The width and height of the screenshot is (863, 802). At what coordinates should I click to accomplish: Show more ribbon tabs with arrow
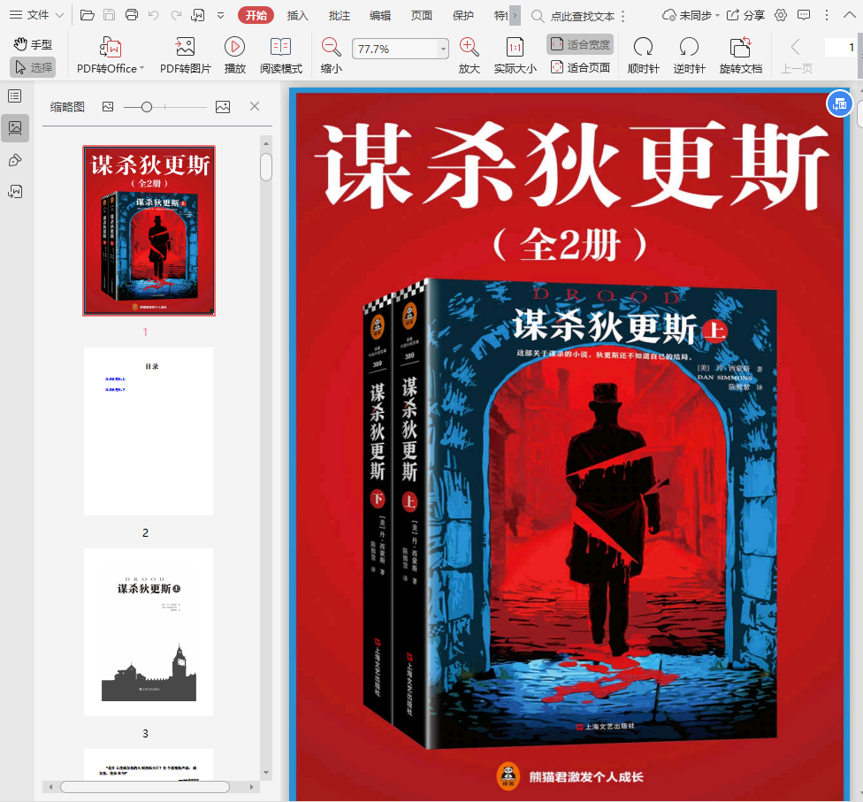pos(515,15)
